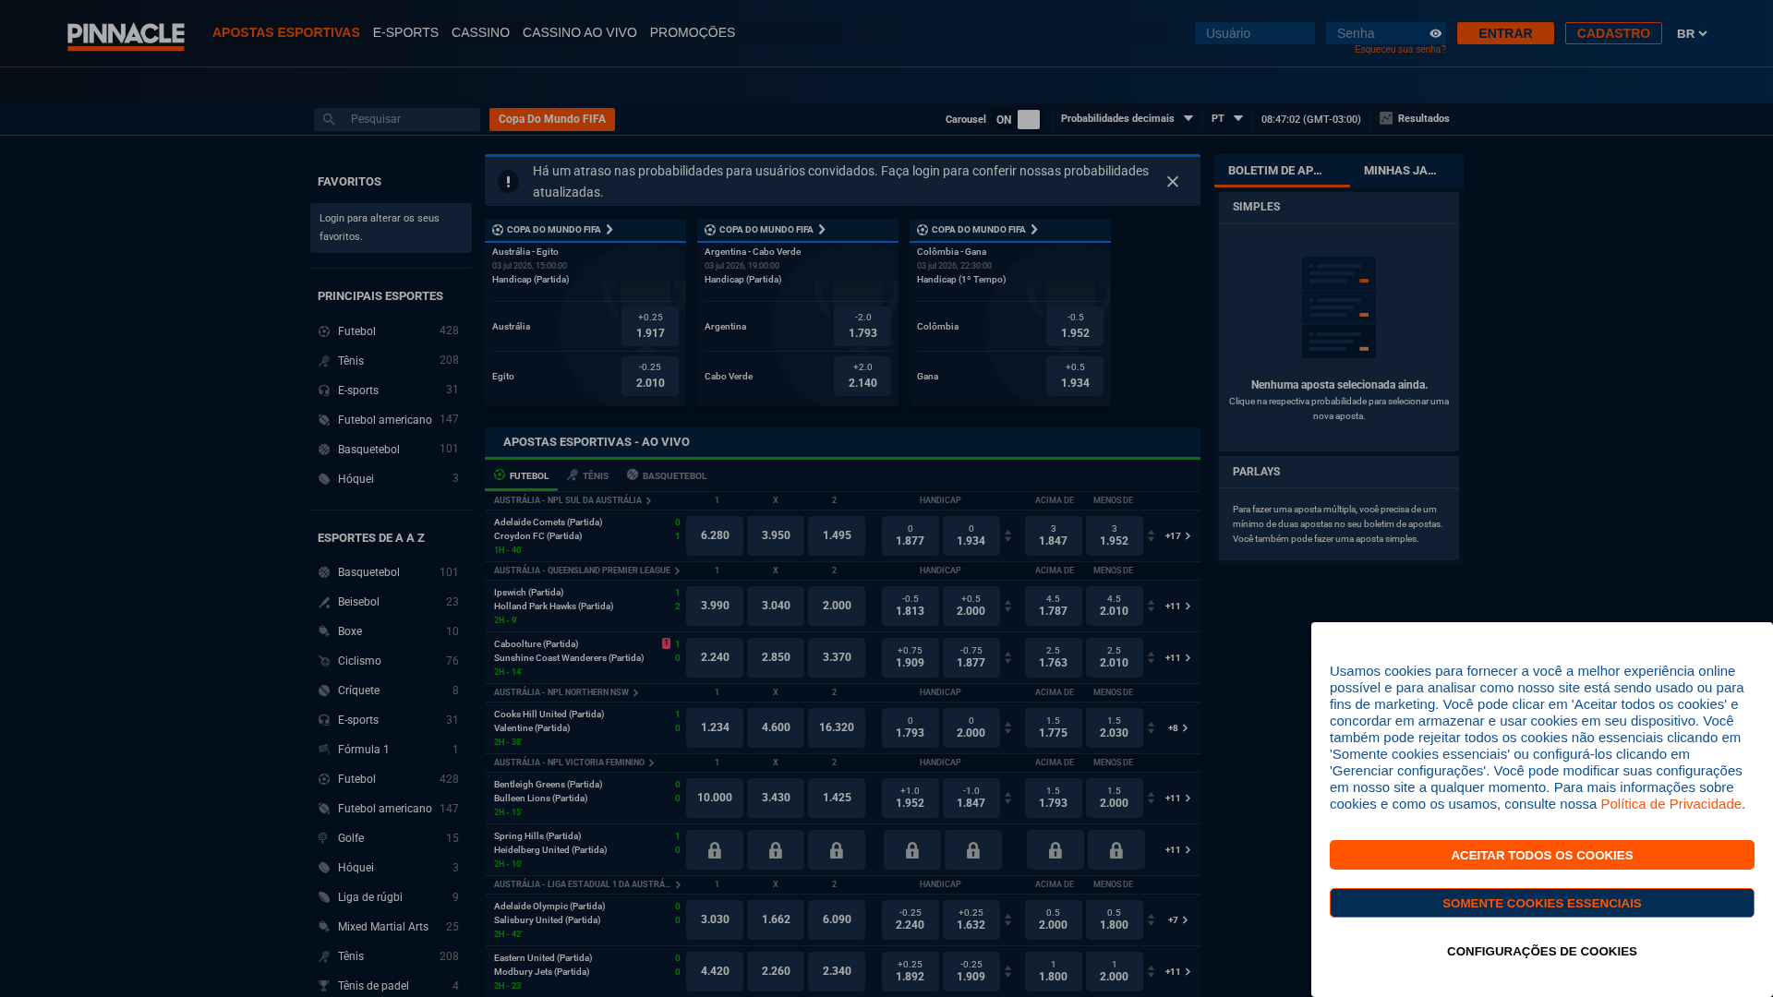This screenshot has width=1773, height=997.
Task: Click the Entrar login button
Action: pyautogui.click(x=1505, y=33)
